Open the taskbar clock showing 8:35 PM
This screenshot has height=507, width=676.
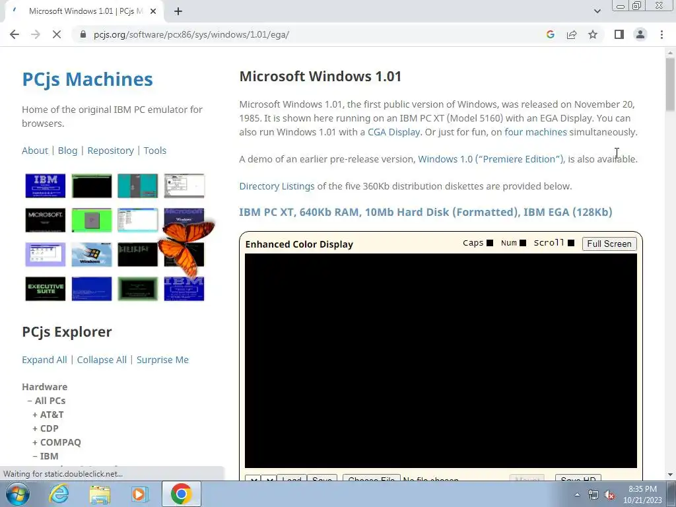[642, 494]
